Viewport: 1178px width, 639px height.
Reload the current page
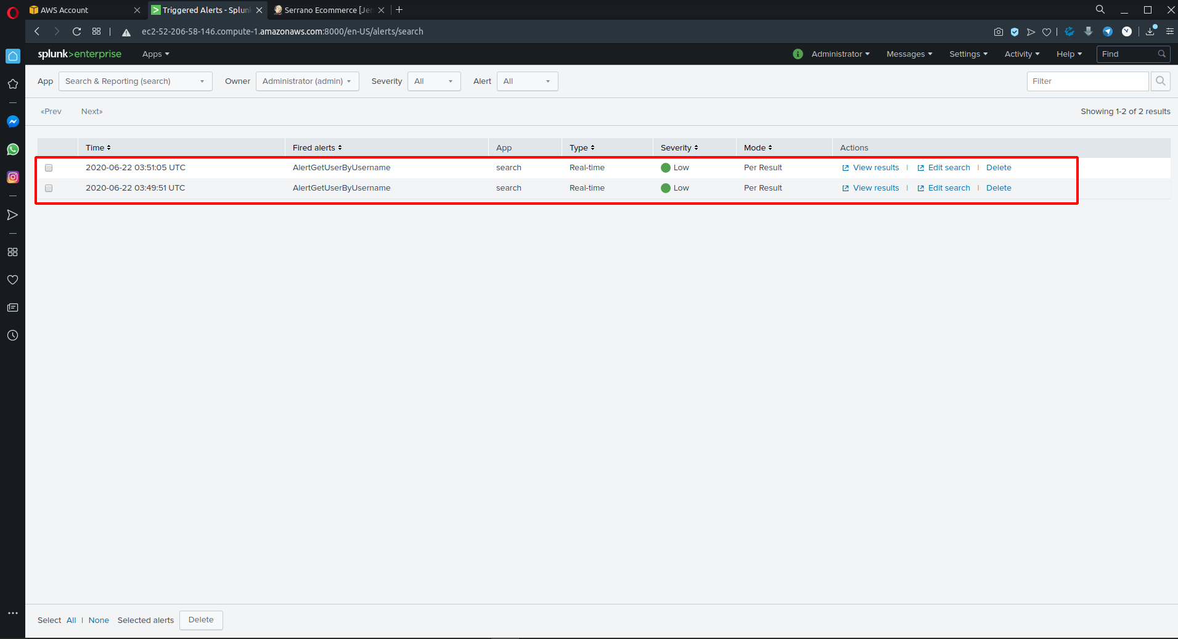pos(77,31)
